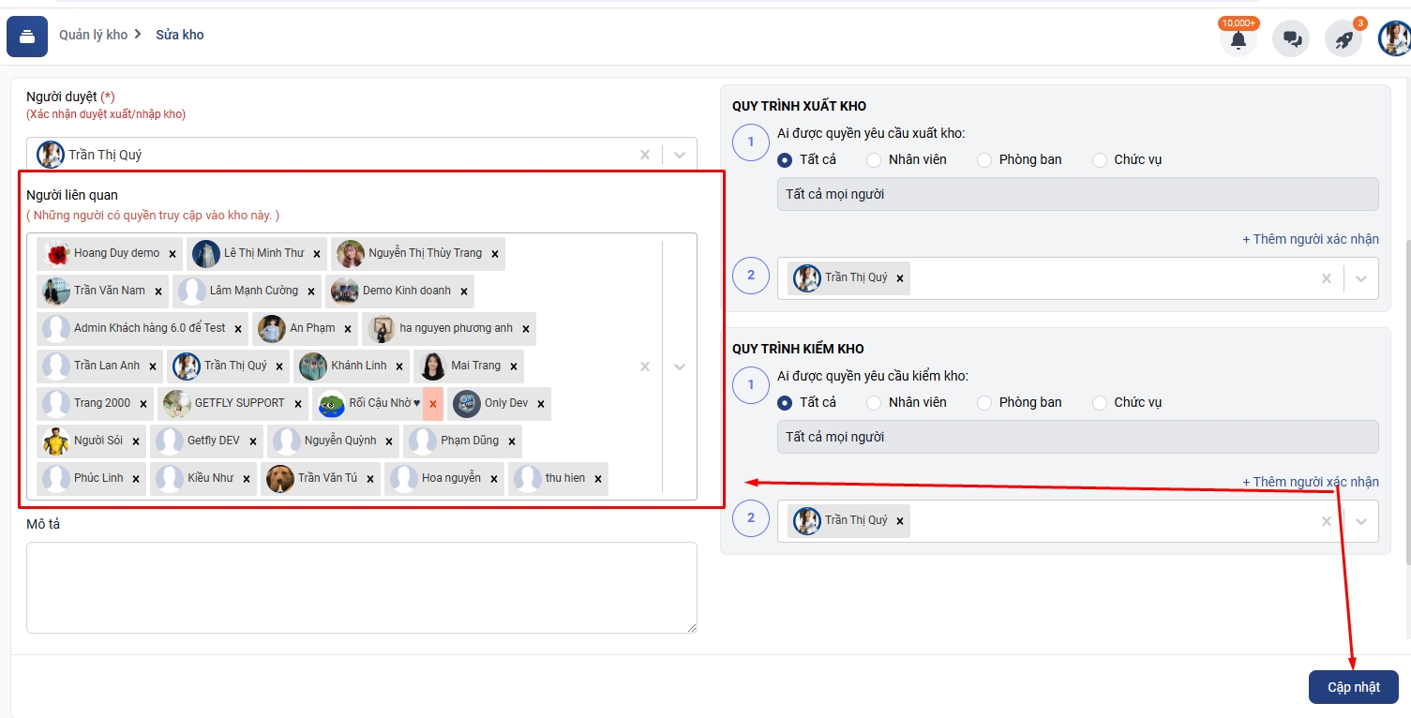Viewport: 1411px width, 718px height.
Task: Click the xuất kho Tất cả mọi người field
Action: coord(1078,194)
